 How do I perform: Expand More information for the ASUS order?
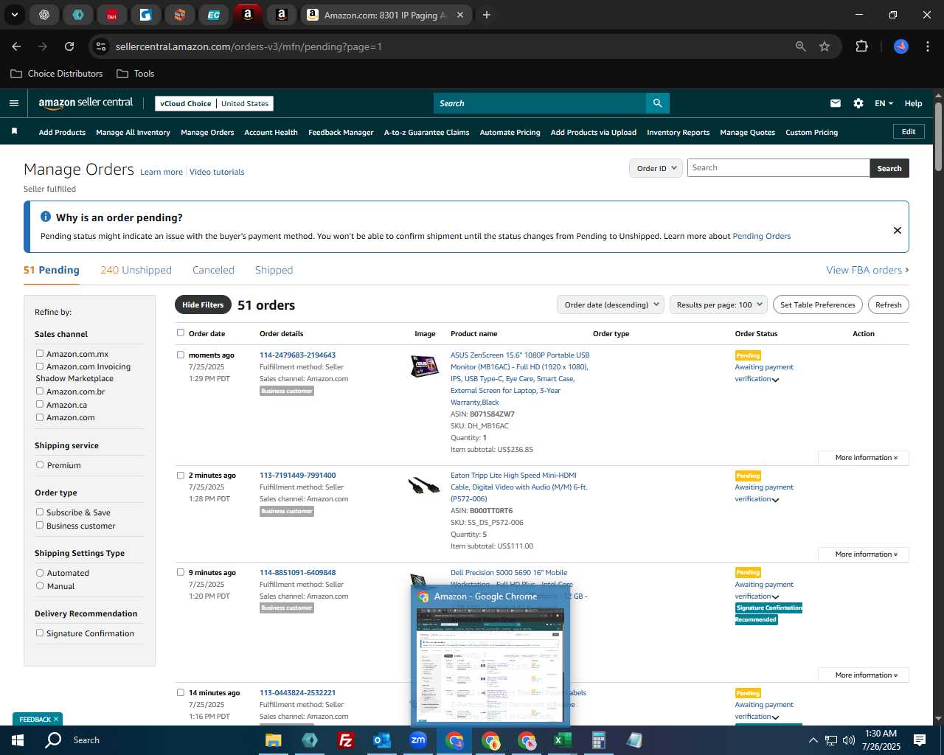pos(864,458)
